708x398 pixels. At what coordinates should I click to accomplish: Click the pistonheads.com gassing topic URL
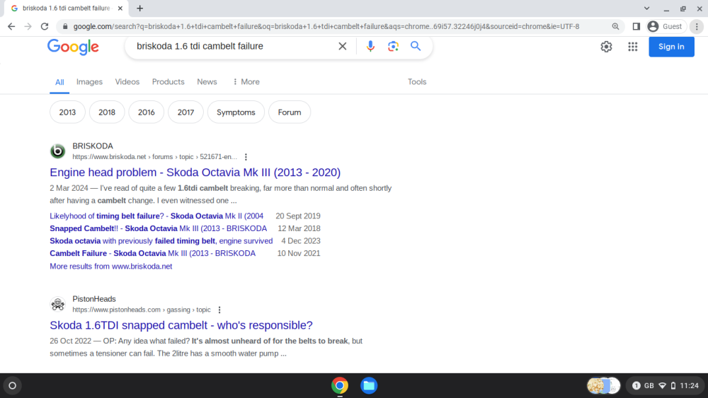(x=142, y=310)
